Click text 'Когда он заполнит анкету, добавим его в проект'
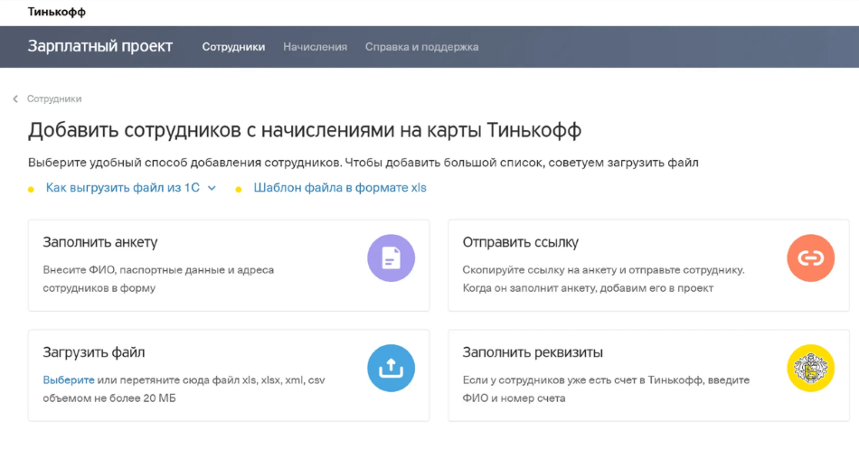The width and height of the screenshot is (859, 459). click(x=588, y=288)
